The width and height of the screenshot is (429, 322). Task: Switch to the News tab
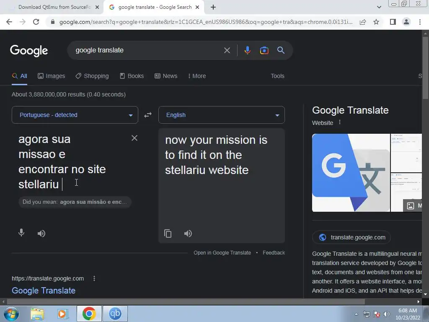tap(166, 76)
